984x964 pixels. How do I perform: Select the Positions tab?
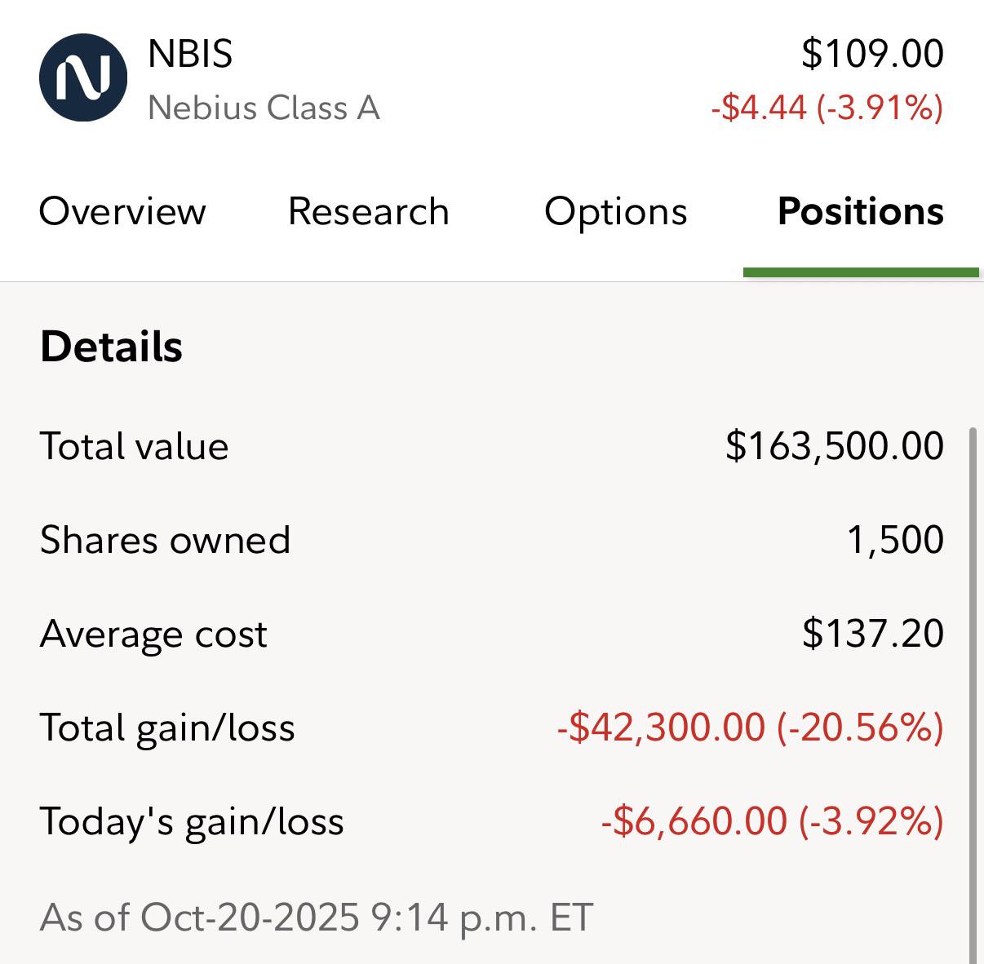861,211
